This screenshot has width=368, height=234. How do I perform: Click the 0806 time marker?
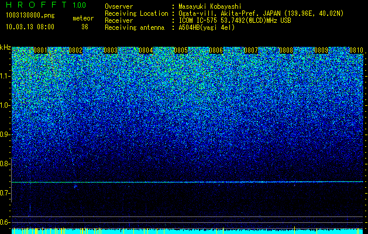tap(216, 50)
